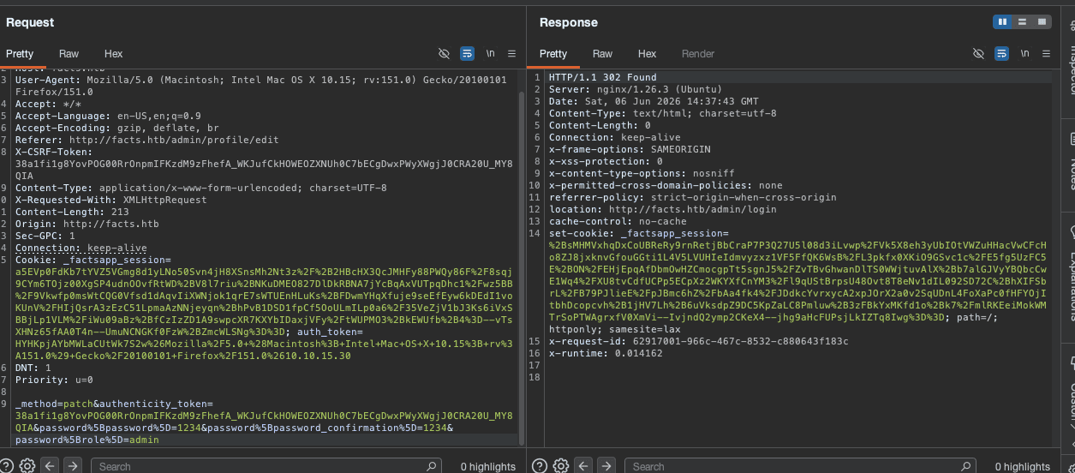
Task: Click the X-CSRF-Token header name
Action: pyautogui.click(x=52, y=152)
